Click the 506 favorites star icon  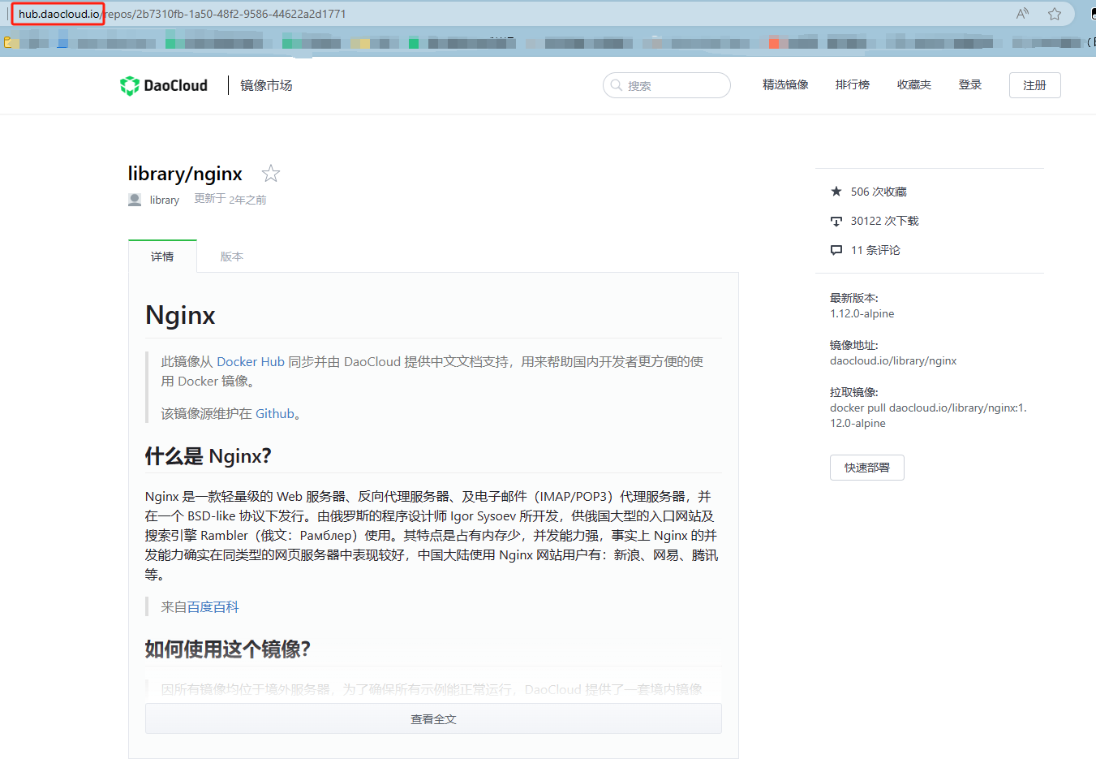[x=836, y=192]
